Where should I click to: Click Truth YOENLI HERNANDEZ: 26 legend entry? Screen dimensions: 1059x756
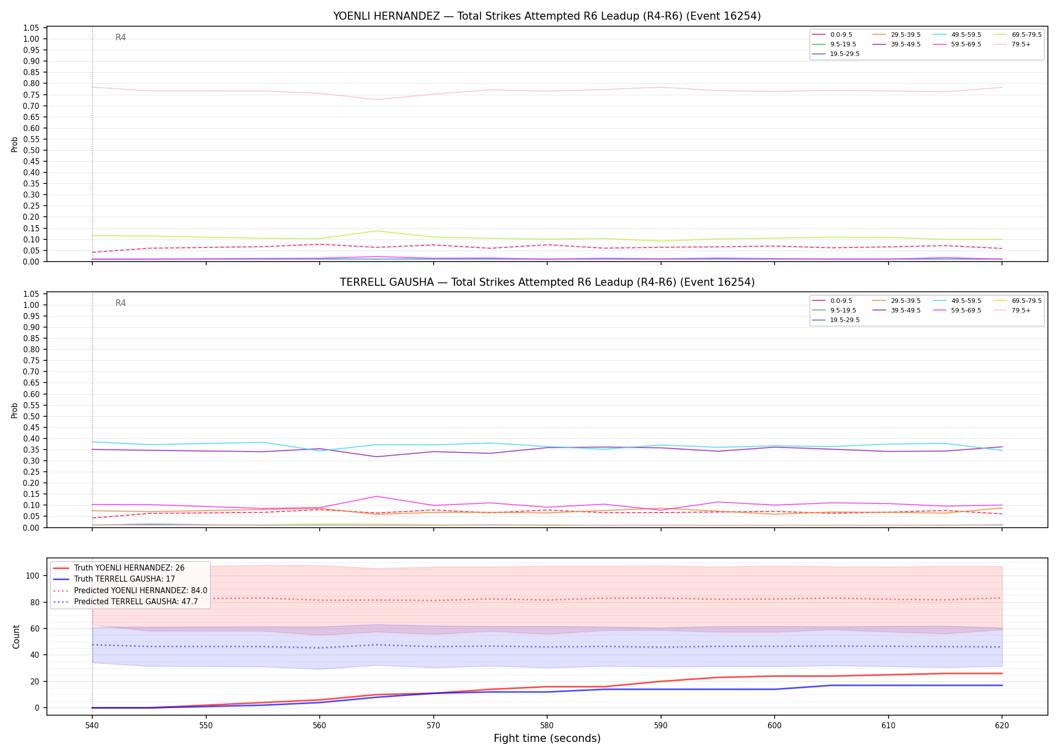pos(119,568)
